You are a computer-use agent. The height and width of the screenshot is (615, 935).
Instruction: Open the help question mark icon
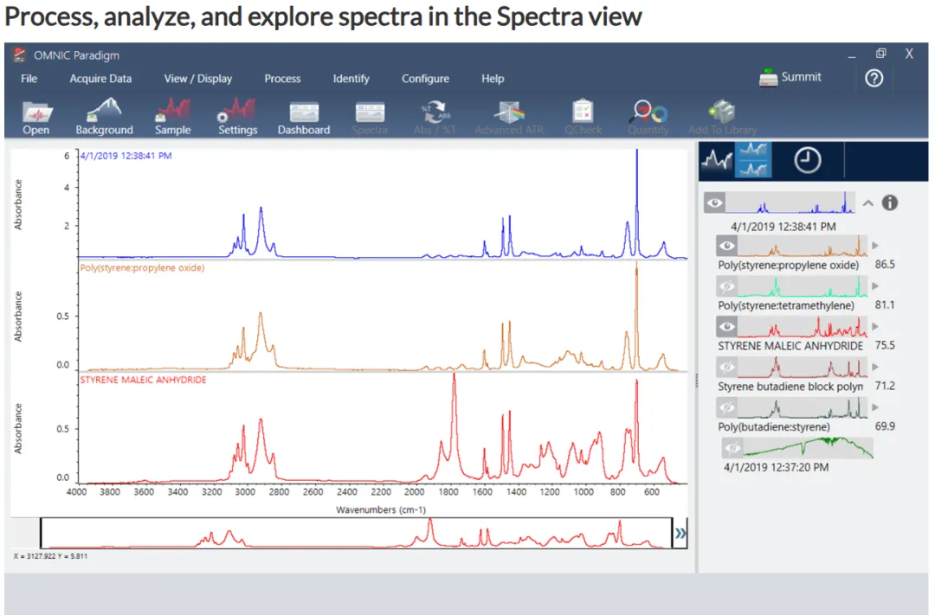coord(874,78)
